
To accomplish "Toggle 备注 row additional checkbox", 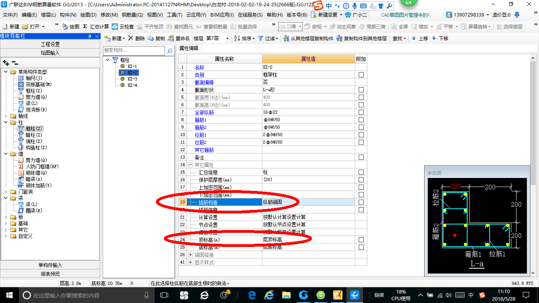I will tap(361, 157).
